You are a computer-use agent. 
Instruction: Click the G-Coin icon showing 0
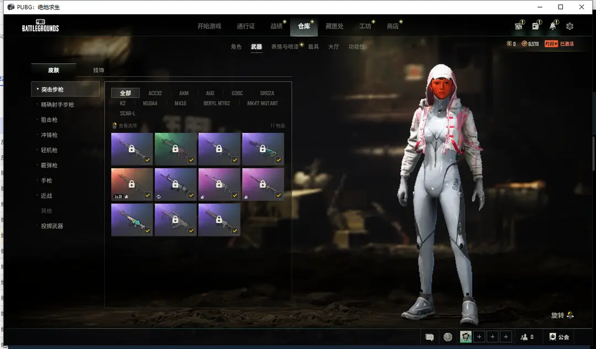click(x=509, y=44)
